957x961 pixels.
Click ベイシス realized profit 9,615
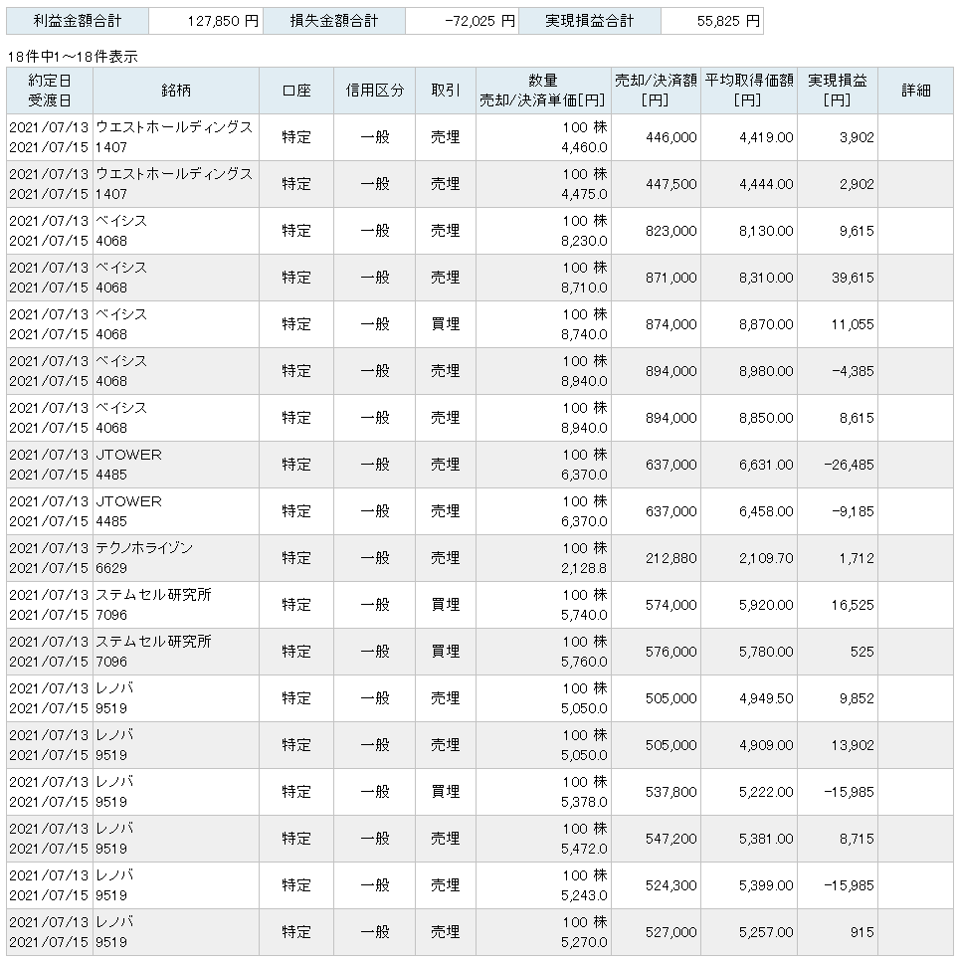coord(857,231)
